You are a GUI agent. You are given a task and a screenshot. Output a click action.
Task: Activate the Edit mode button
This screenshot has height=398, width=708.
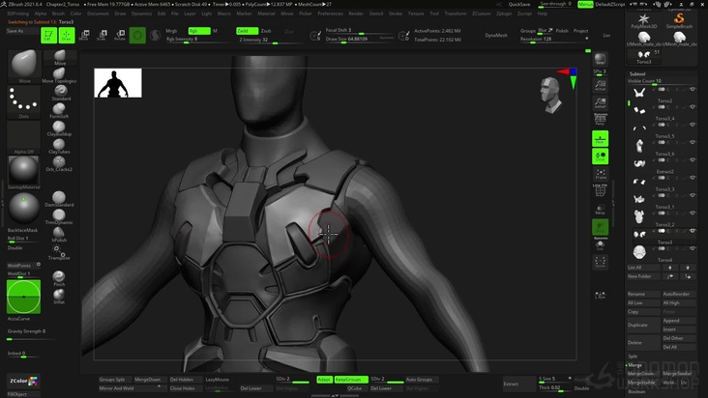tap(48, 35)
